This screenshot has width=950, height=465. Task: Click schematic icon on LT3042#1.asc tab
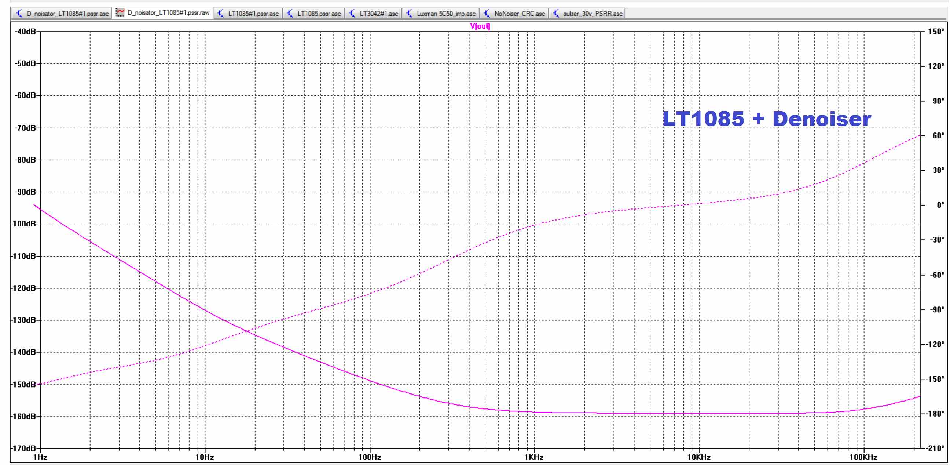click(352, 14)
